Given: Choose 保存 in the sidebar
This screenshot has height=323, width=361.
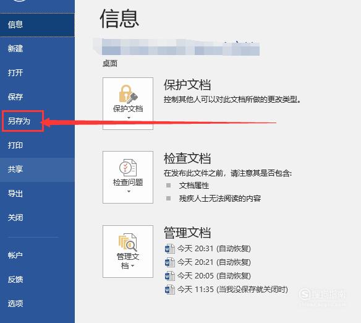Looking at the screenshot, I should (37, 97).
